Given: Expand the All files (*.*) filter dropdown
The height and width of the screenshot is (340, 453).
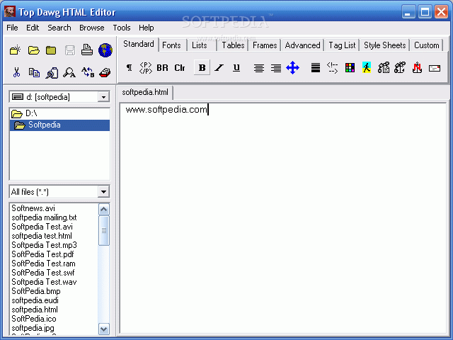Looking at the screenshot, I should pyautogui.click(x=103, y=192).
